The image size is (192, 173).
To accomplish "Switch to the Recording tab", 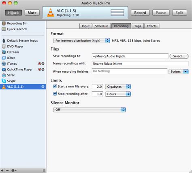I will (x=121, y=26).
